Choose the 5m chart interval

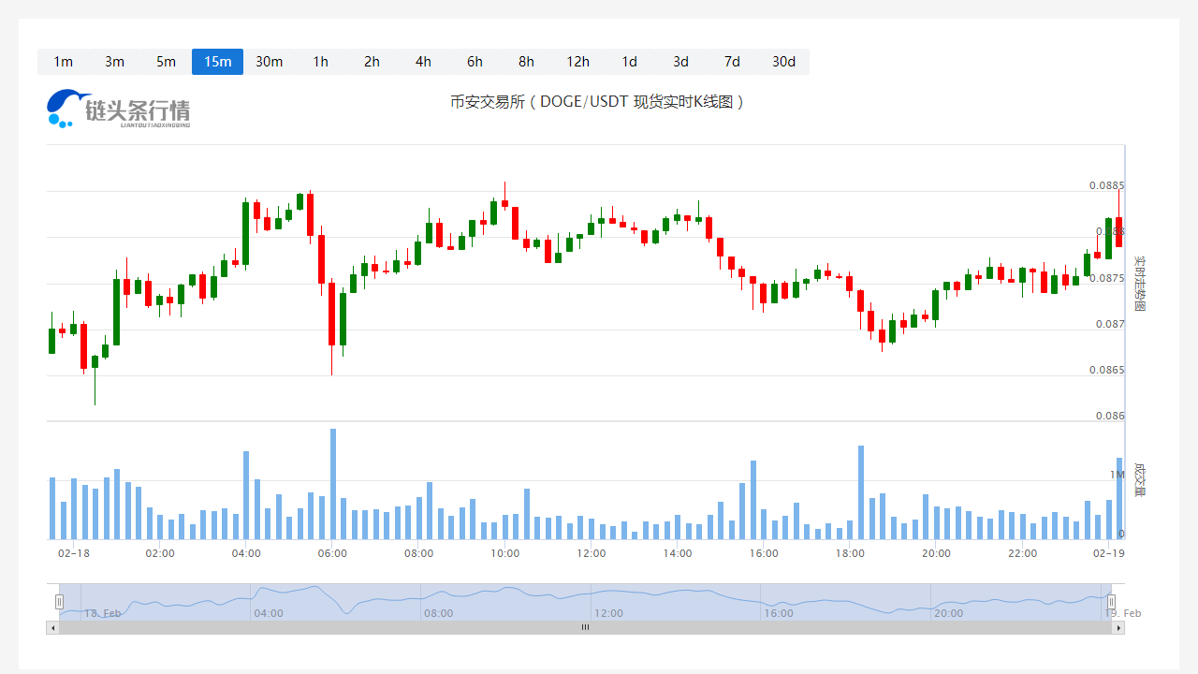point(166,62)
